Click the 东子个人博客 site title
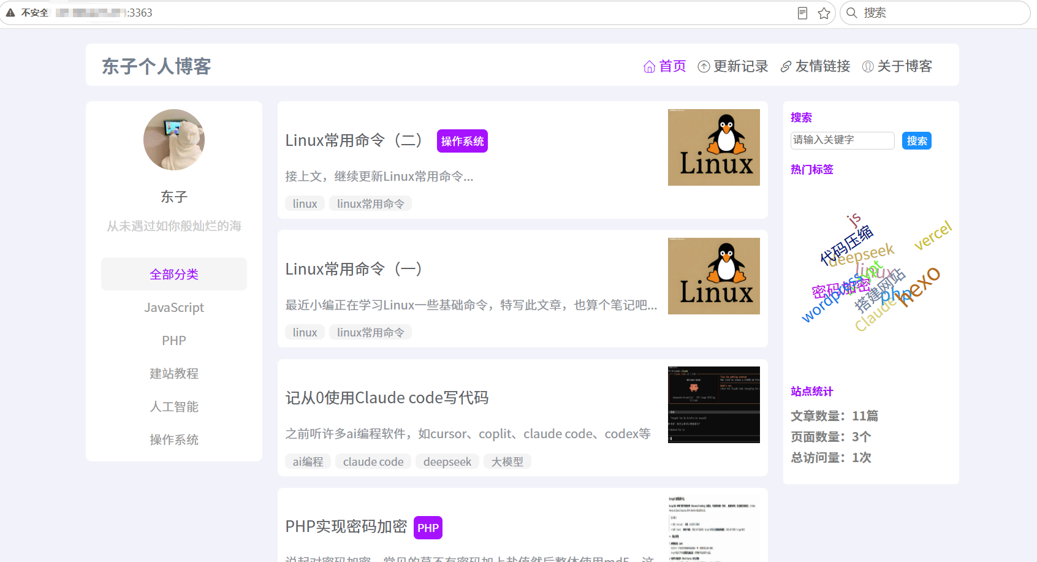 click(x=156, y=66)
